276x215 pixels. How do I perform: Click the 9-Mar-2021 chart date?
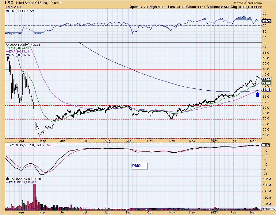point(13,7)
